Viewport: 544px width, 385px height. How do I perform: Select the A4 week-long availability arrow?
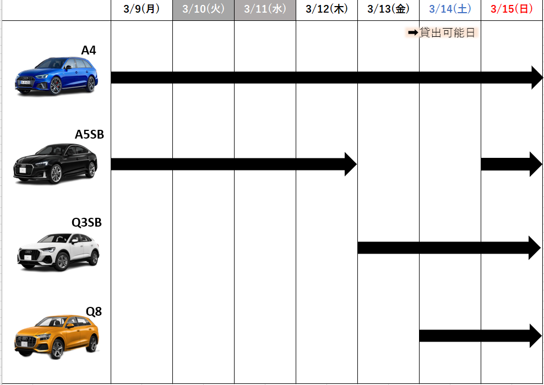coord(325,78)
